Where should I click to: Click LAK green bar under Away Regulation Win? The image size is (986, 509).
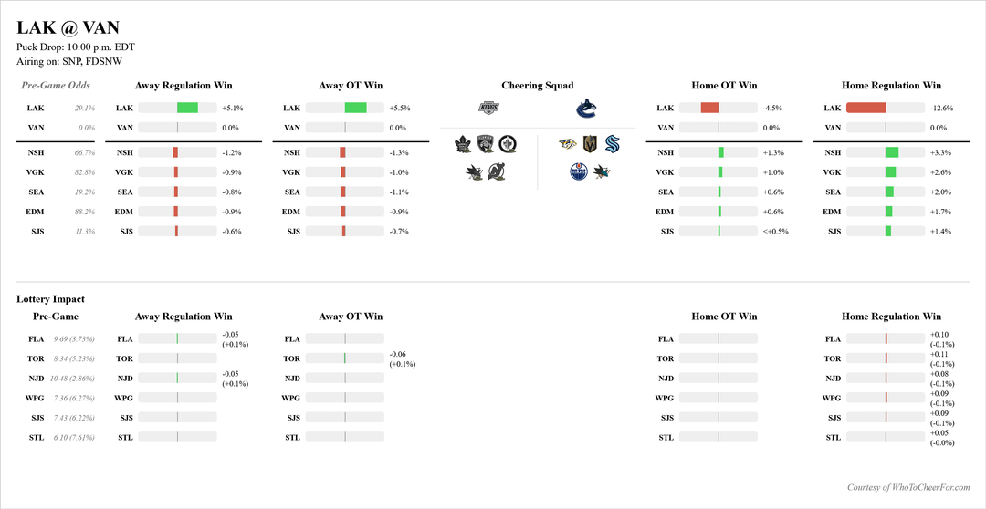tap(187, 108)
